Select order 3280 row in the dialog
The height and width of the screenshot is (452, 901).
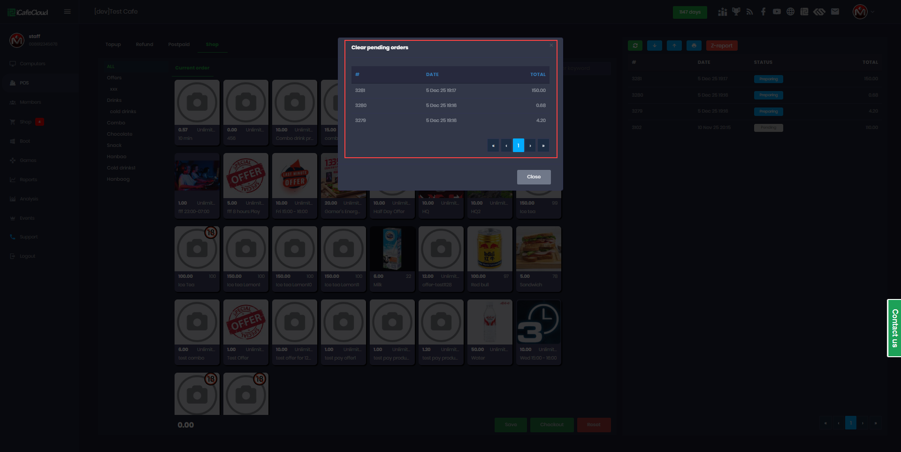(450, 106)
